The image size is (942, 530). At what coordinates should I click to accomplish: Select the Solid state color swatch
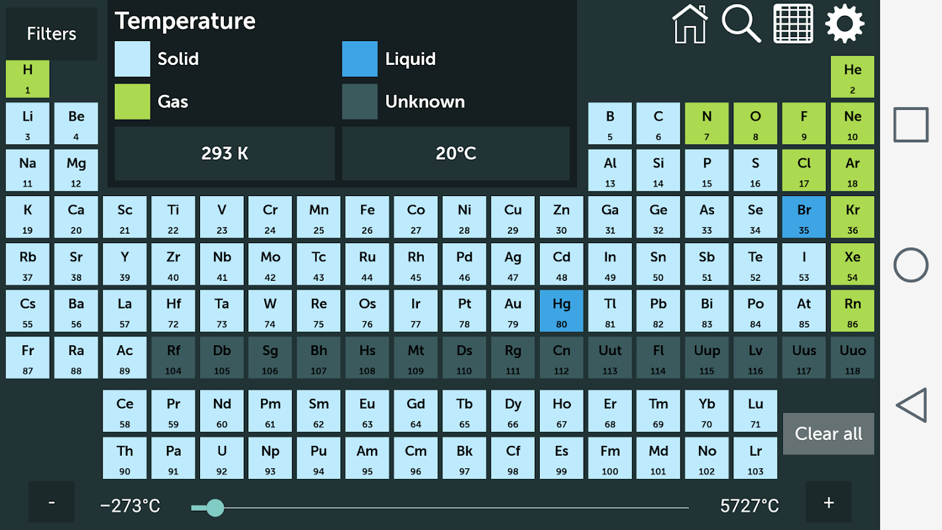(x=132, y=59)
